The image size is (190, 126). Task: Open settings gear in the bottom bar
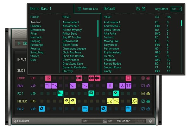(150, 121)
